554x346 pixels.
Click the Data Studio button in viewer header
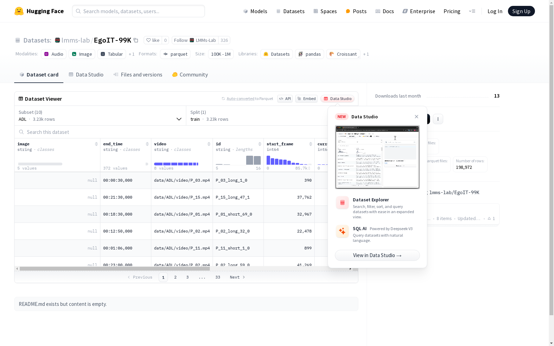tap(338, 99)
